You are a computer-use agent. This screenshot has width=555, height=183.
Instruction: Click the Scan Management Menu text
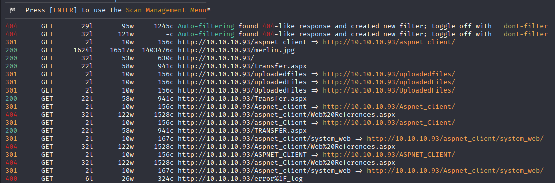166,10
